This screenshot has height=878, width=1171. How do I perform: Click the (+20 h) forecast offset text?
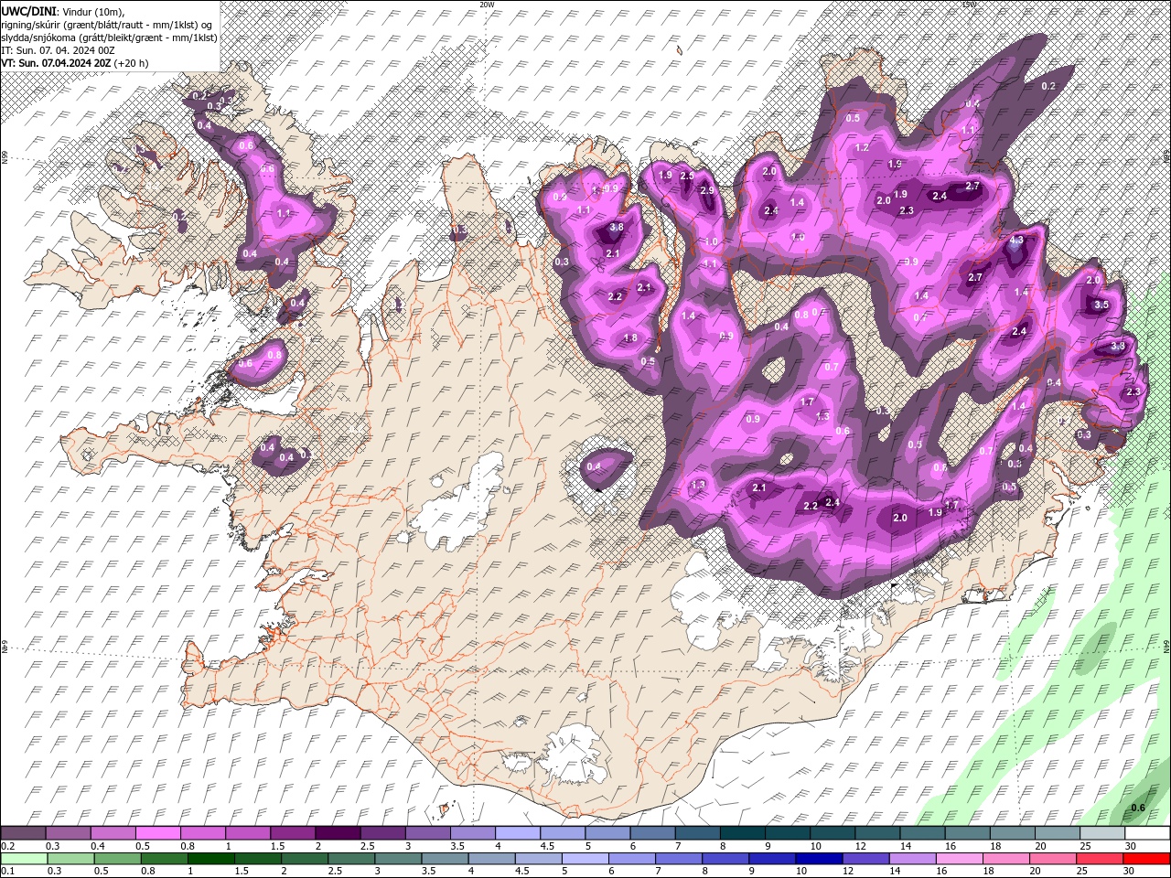tap(131, 63)
